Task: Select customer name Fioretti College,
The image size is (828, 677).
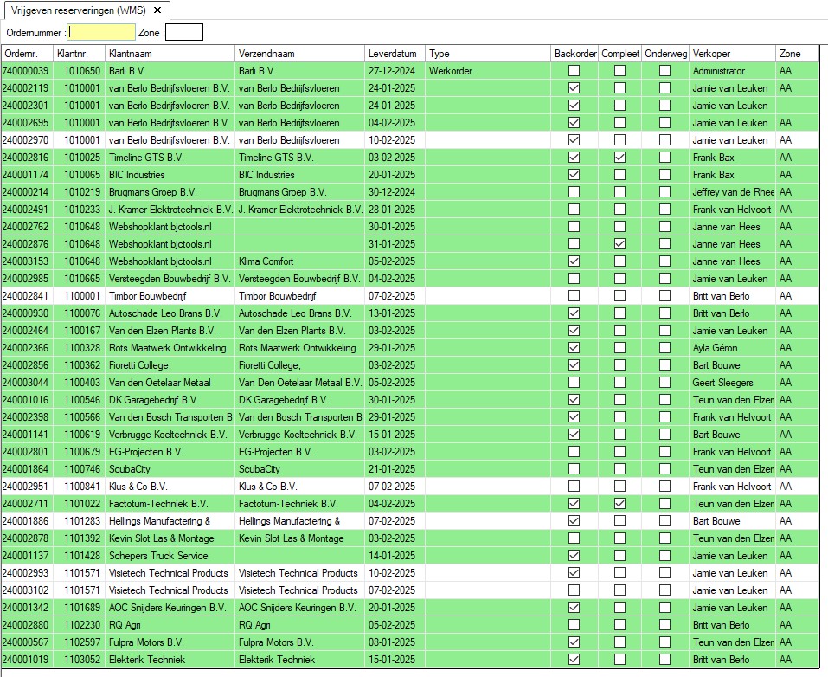Action: coord(140,365)
